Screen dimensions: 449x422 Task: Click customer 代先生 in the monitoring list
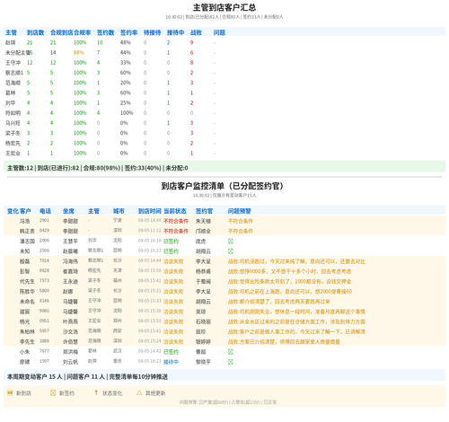coord(27,282)
